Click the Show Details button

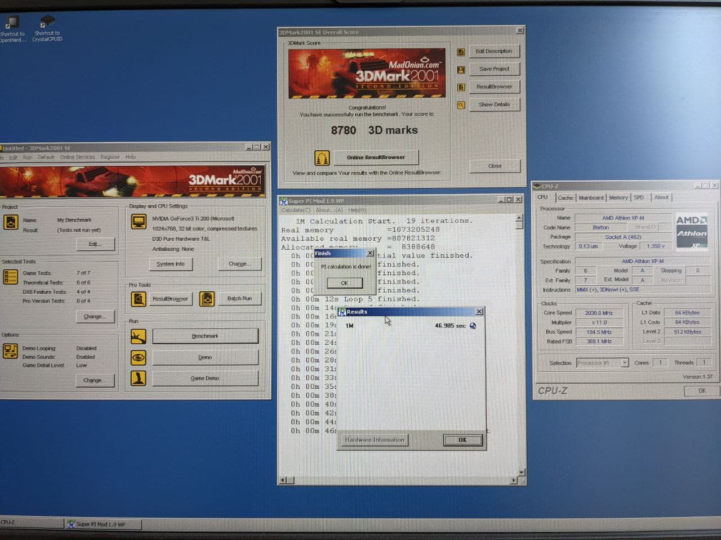[x=494, y=105]
